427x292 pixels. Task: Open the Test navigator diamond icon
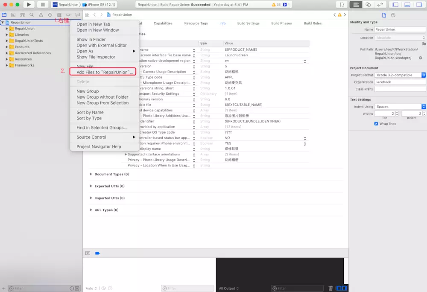(50, 15)
